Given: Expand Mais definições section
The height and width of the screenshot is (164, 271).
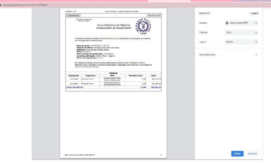Looking at the screenshot, I should (228, 55).
